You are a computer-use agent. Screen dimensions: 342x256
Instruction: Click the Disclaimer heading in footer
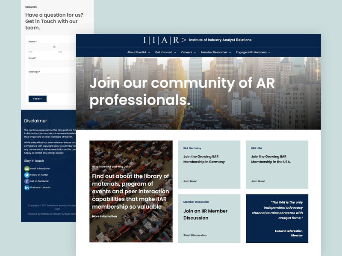[35, 121]
